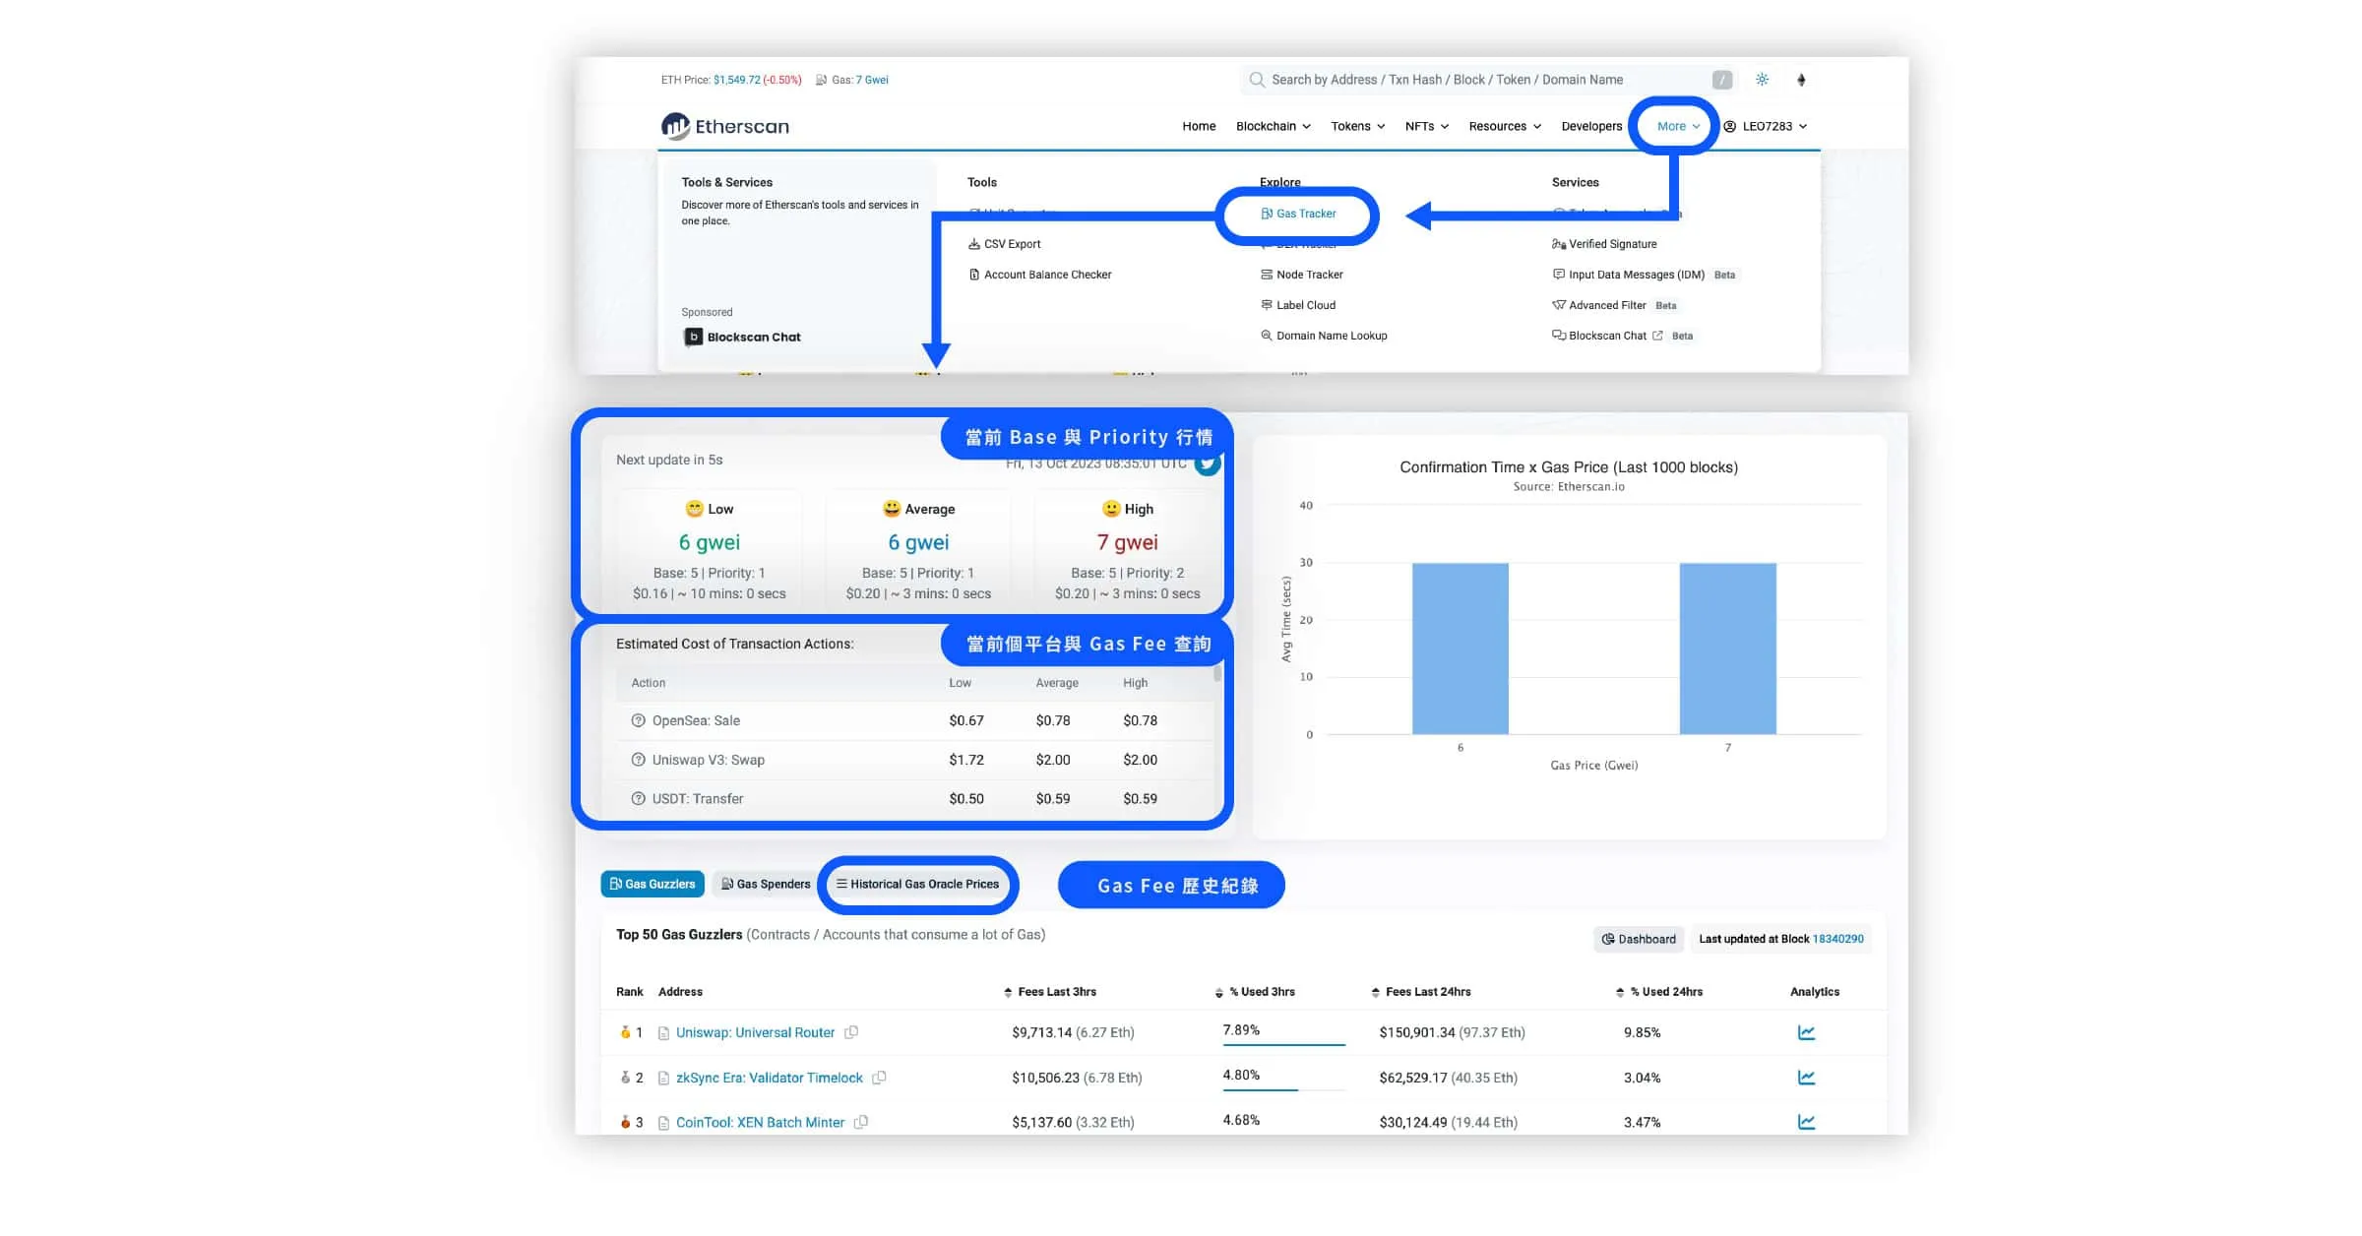The width and height of the screenshot is (2362, 1236).
Task: Click the Etherscan logo
Action: click(725, 126)
